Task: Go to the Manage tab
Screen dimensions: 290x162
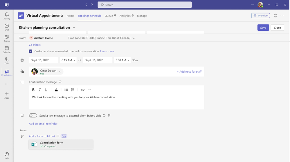Action: coord(142,16)
